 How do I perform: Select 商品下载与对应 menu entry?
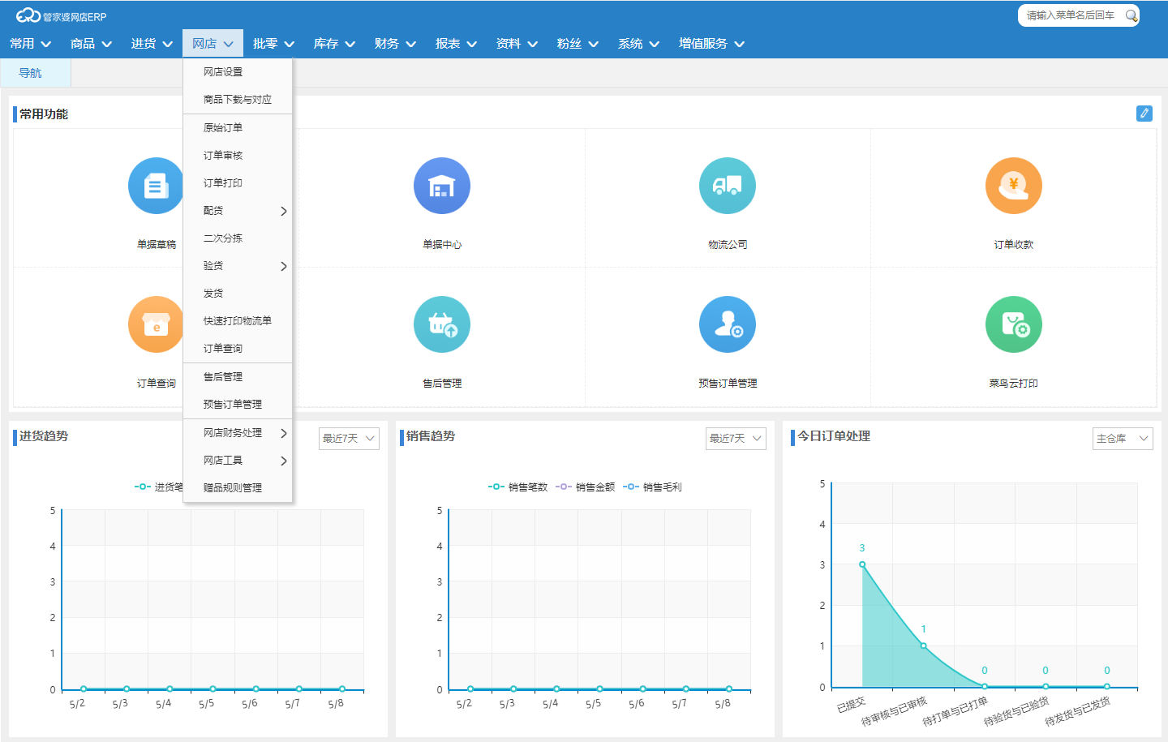(x=238, y=100)
